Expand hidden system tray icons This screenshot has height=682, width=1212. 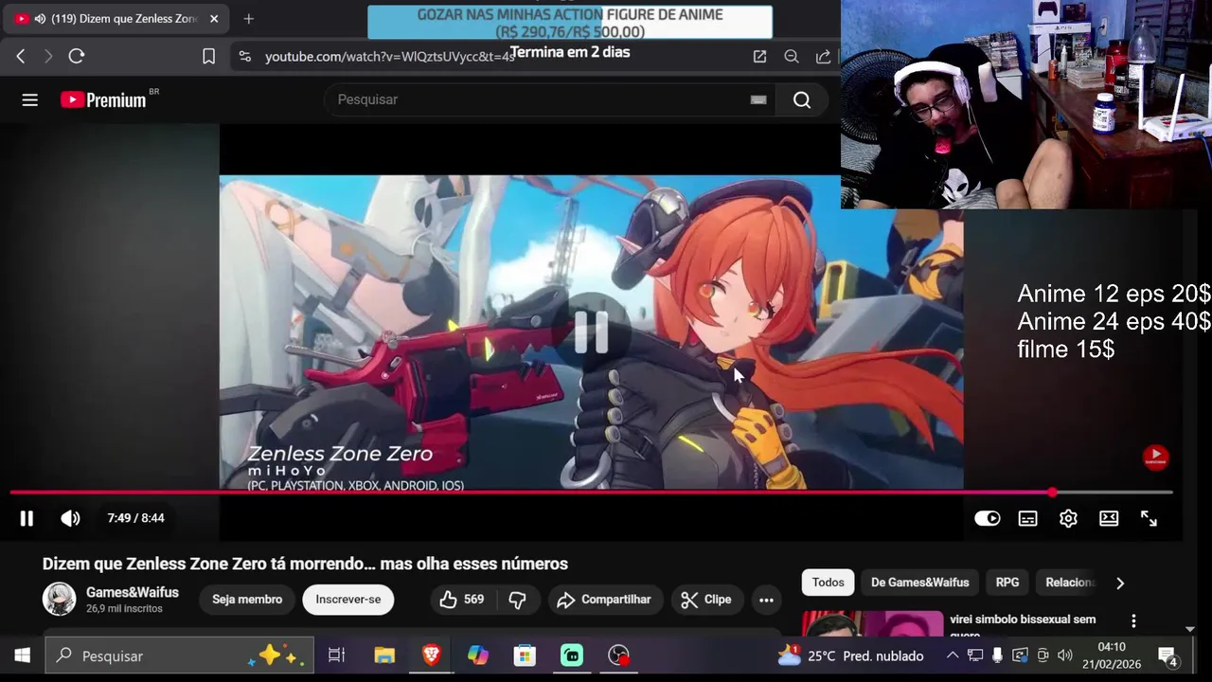pyautogui.click(x=953, y=655)
